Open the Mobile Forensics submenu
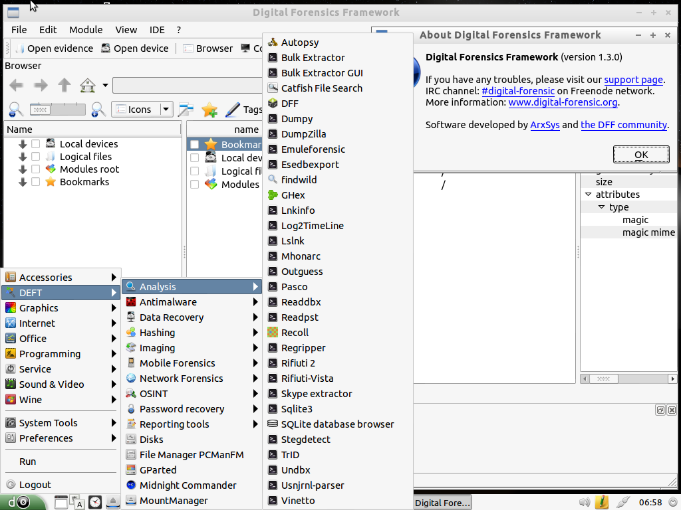This screenshot has height=510, width=681. pos(192,363)
